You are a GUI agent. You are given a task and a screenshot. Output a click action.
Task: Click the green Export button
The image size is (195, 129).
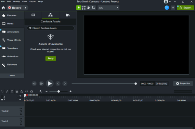185,8
